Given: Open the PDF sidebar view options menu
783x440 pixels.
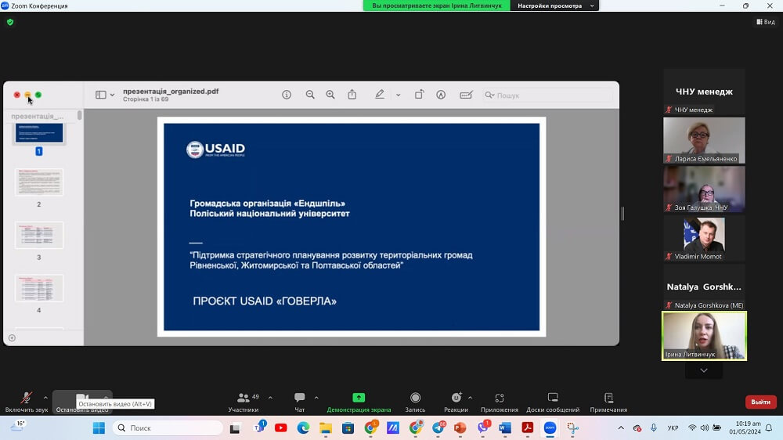Looking at the screenshot, I should click(x=105, y=95).
